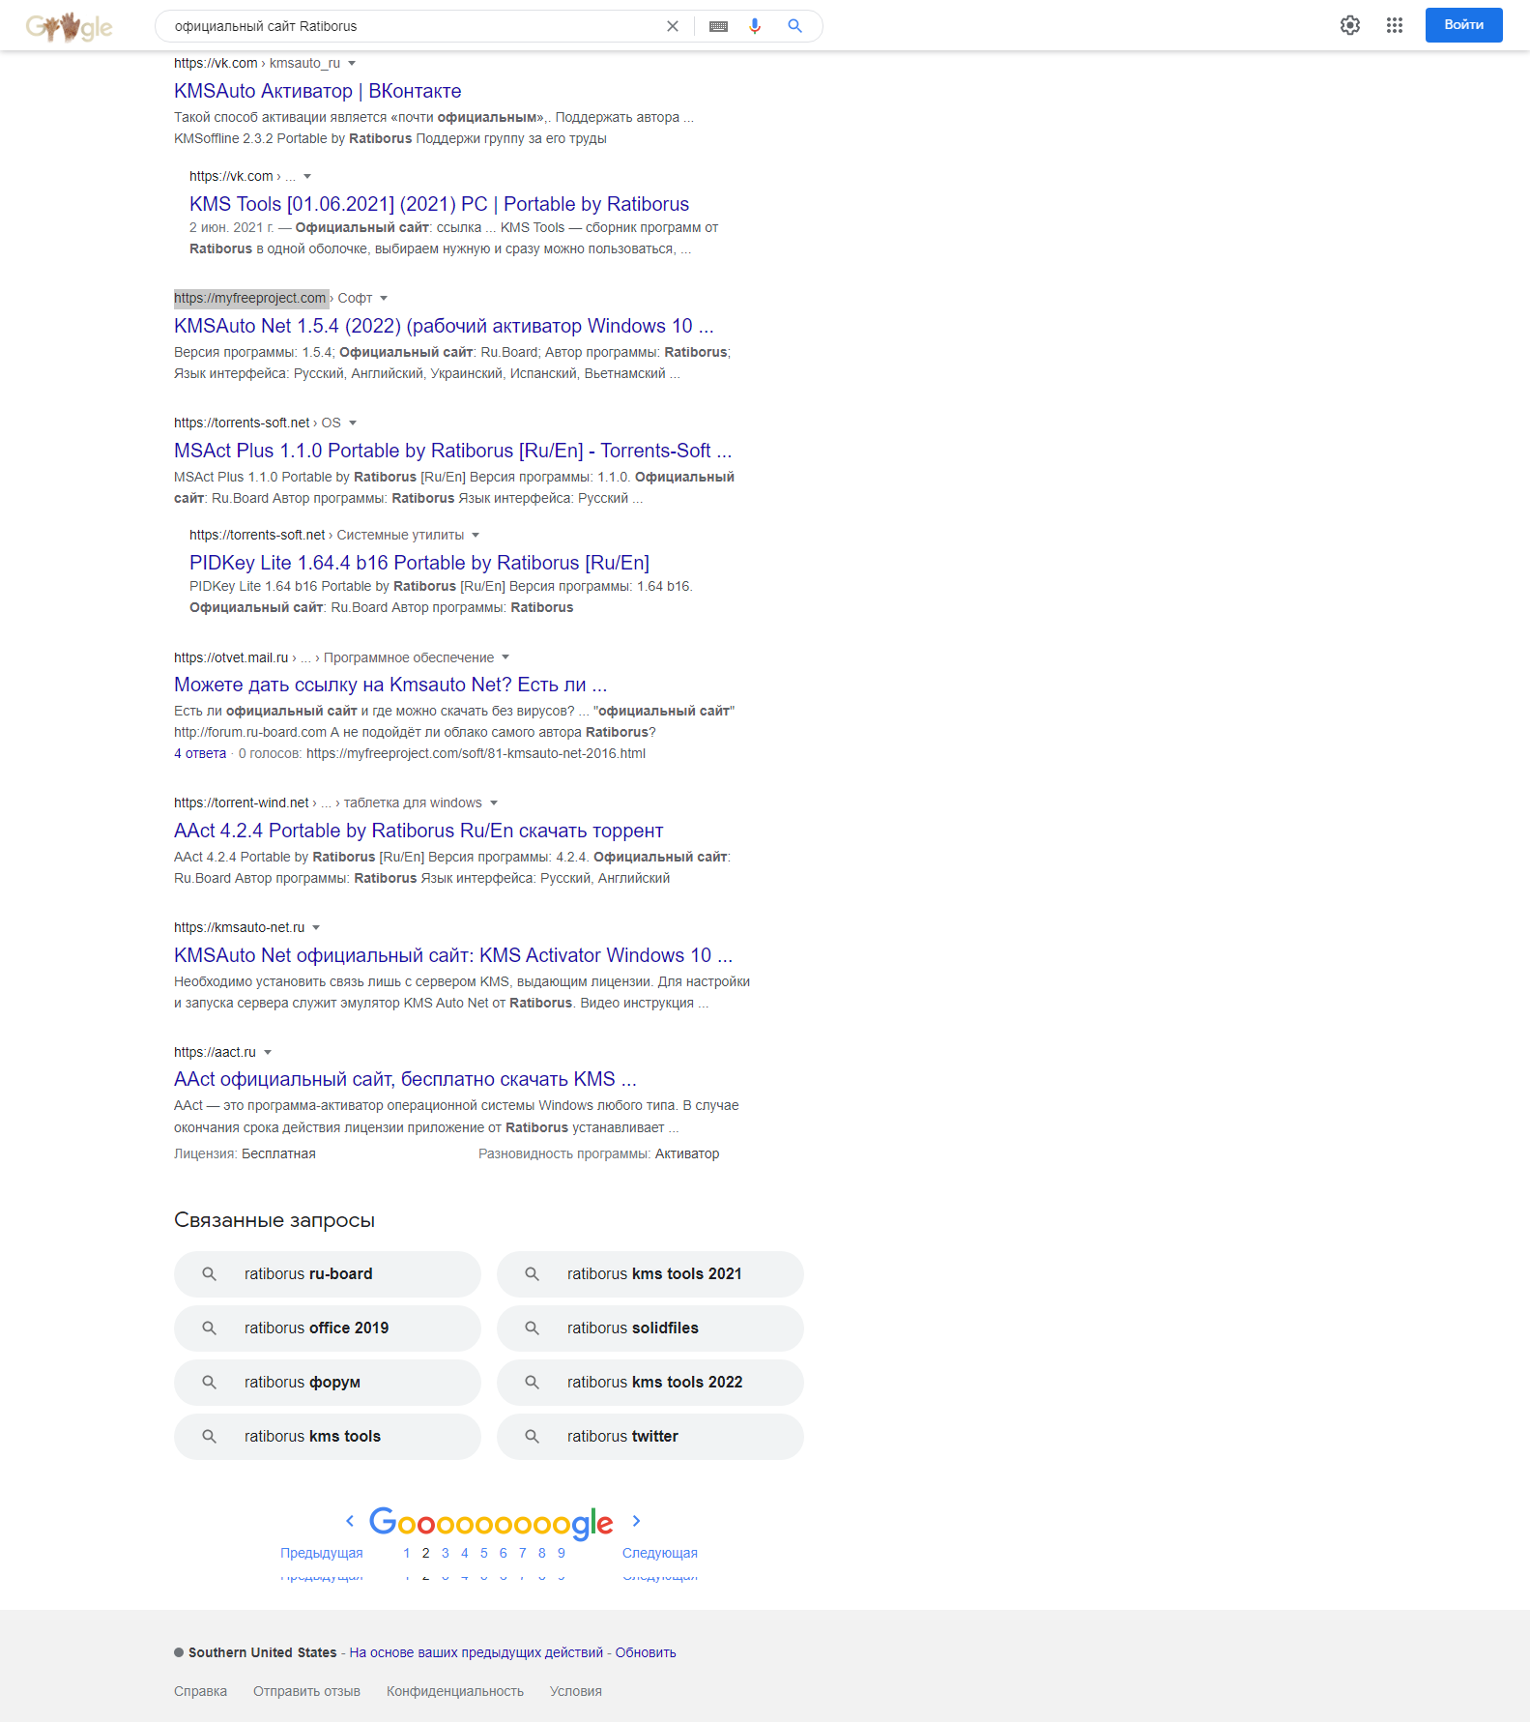The height and width of the screenshot is (1722, 1530).
Task: Expand dropdown arrow next to таблетка для windows
Action: point(494,803)
